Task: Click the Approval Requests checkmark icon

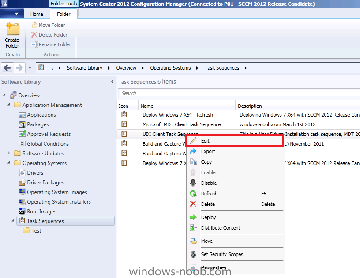Action: pos(22,134)
